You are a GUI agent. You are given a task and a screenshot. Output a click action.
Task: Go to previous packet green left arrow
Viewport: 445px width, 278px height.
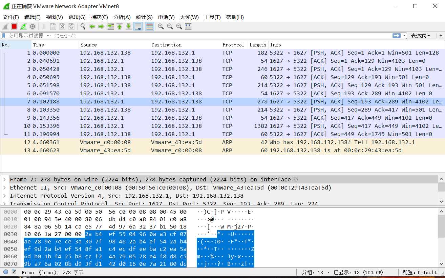pyautogui.click(x=92, y=26)
